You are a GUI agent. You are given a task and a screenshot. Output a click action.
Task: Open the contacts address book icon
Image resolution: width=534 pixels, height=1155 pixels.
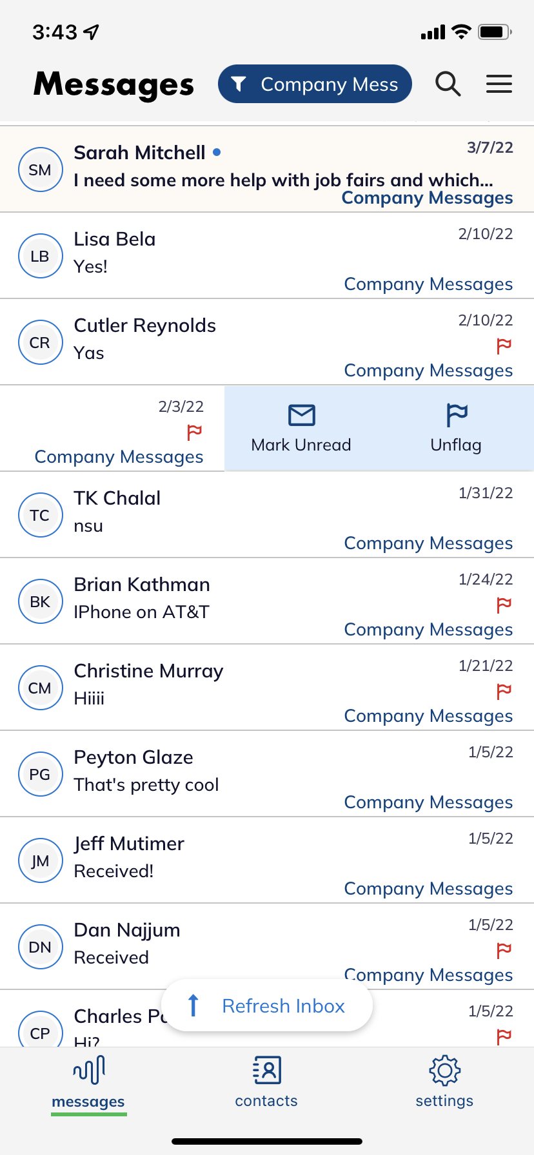tap(266, 1071)
